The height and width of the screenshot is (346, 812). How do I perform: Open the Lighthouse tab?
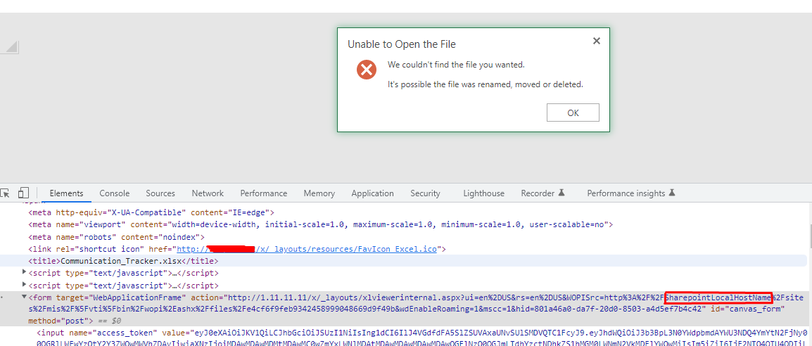483,193
